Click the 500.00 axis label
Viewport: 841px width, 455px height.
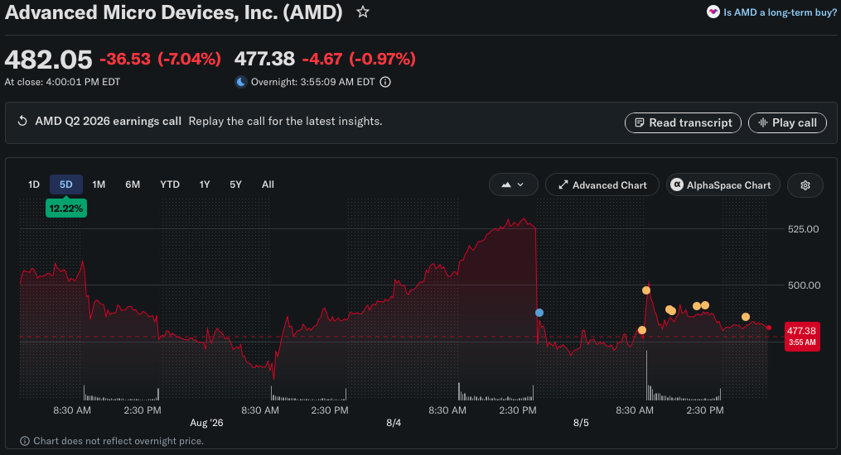click(x=804, y=285)
